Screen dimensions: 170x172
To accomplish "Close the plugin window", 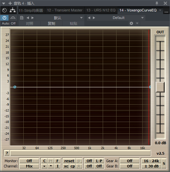I will (x=165, y=3).
